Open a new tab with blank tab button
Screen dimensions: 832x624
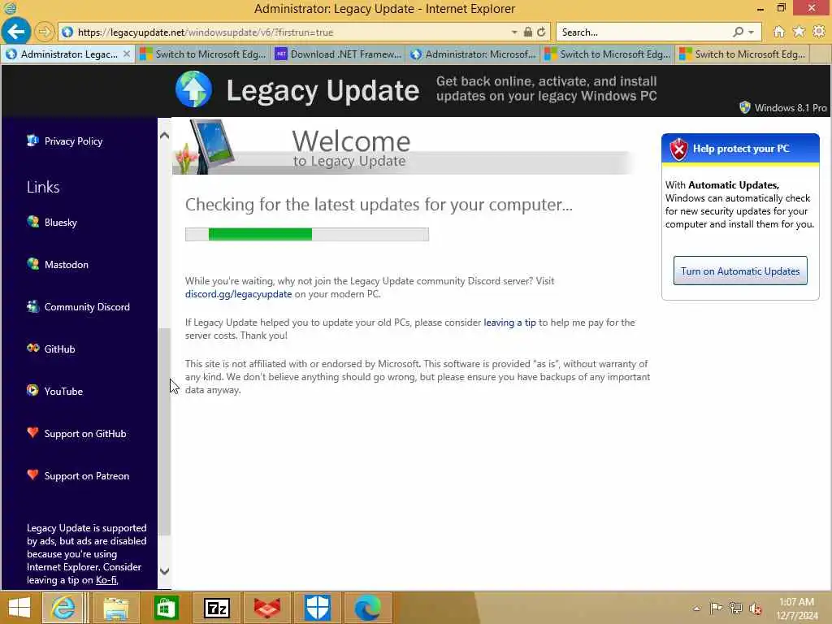pos(820,54)
